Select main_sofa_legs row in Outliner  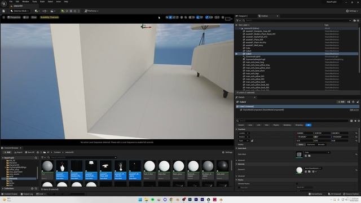tap(252, 73)
